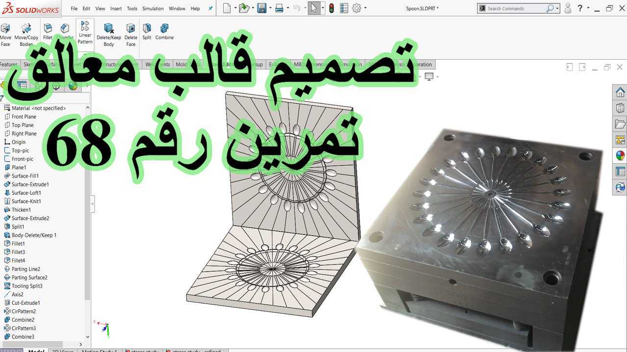
Task: Open the Move/Copy Bodies tool
Action: pos(26,35)
